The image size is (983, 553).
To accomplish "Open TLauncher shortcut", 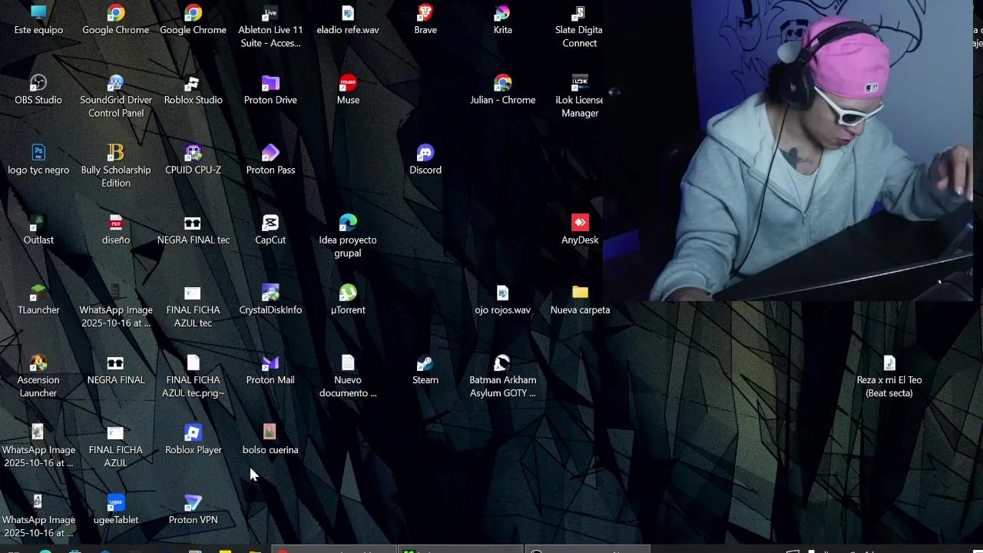I will tap(38, 300).
